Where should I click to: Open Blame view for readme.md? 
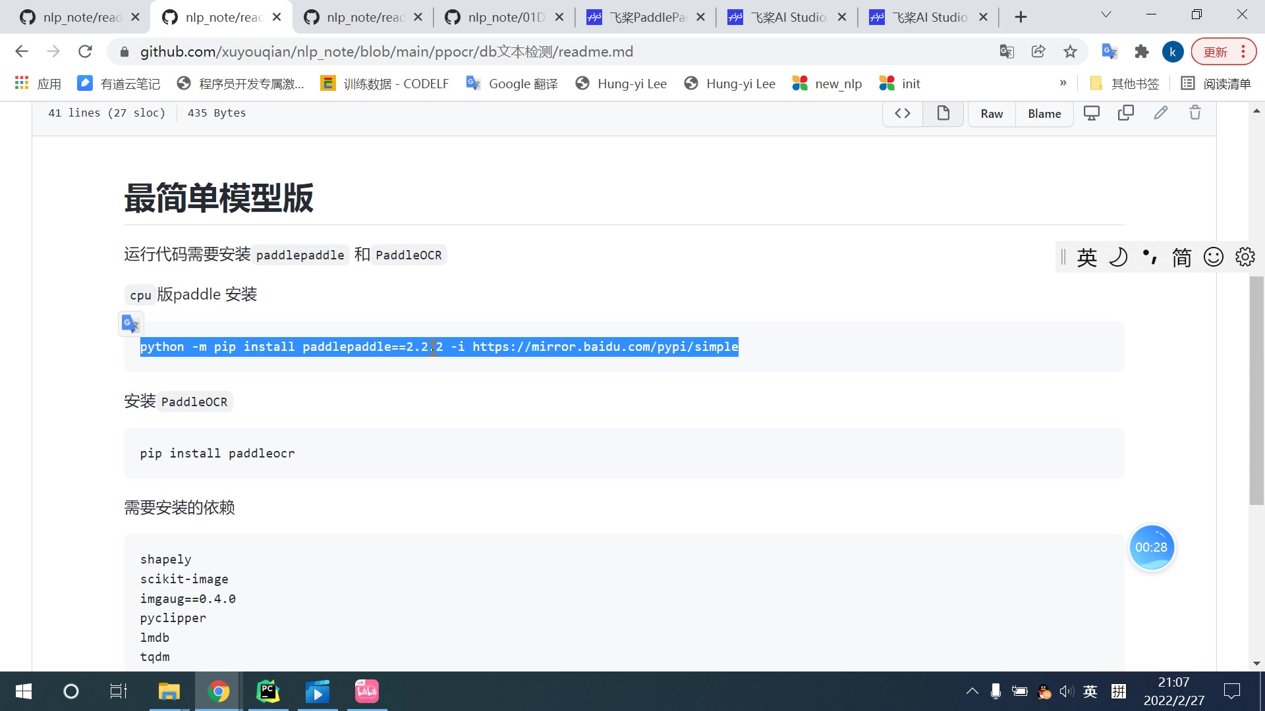click(x=1044, y=113)
